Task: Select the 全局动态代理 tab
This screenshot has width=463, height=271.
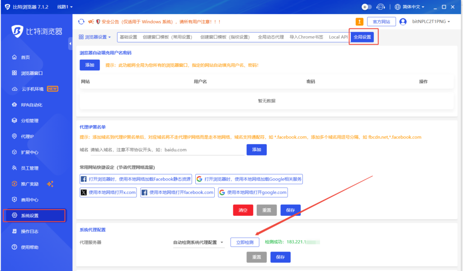Action: (x=270, y=37)
